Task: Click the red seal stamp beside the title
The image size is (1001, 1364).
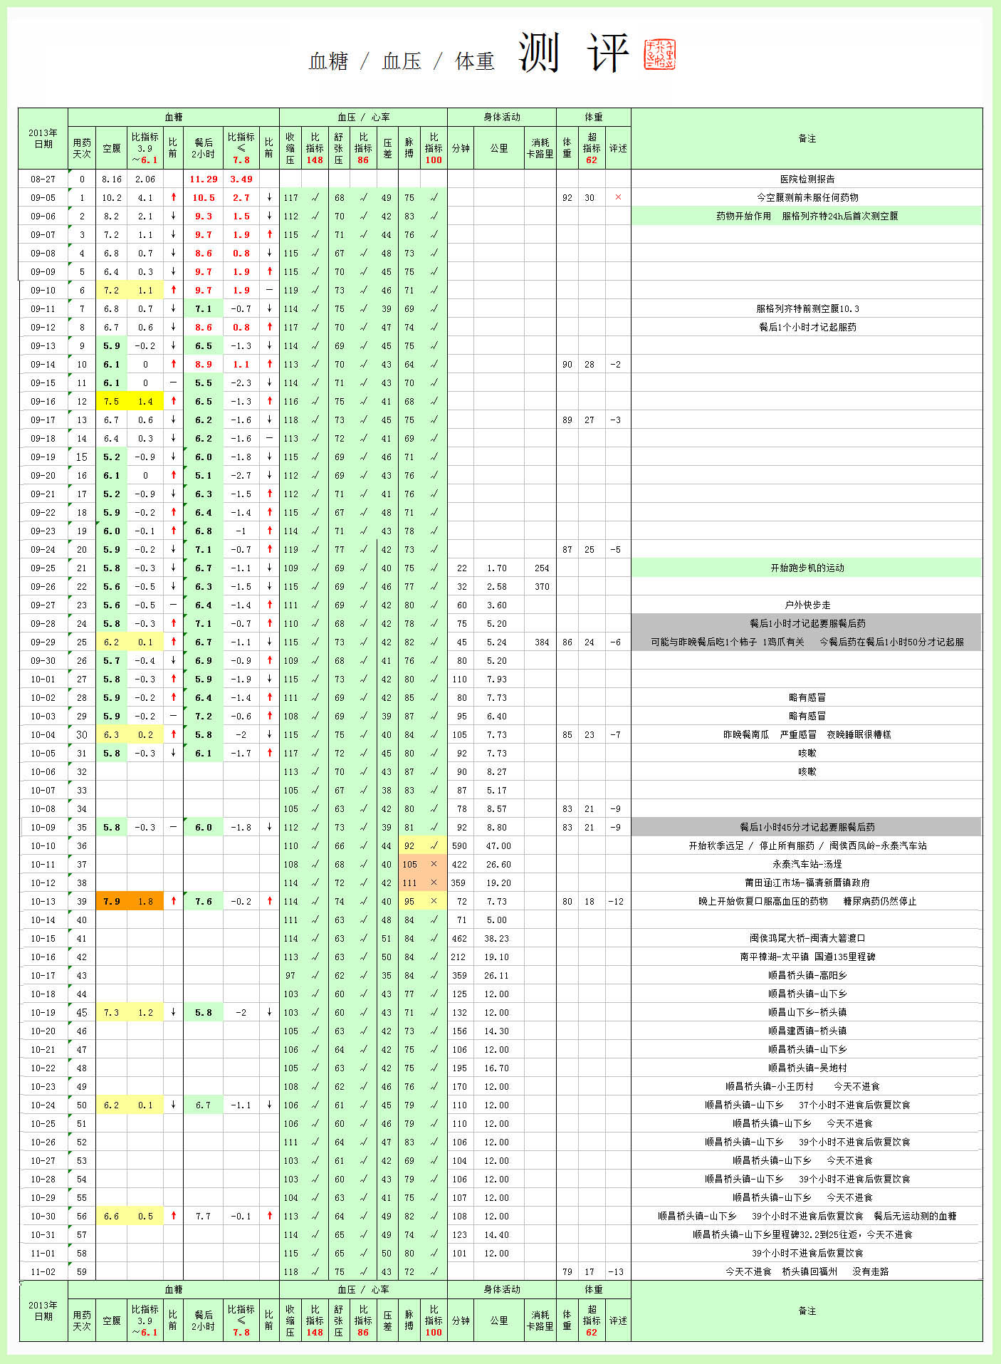Action: click(659, 55)
